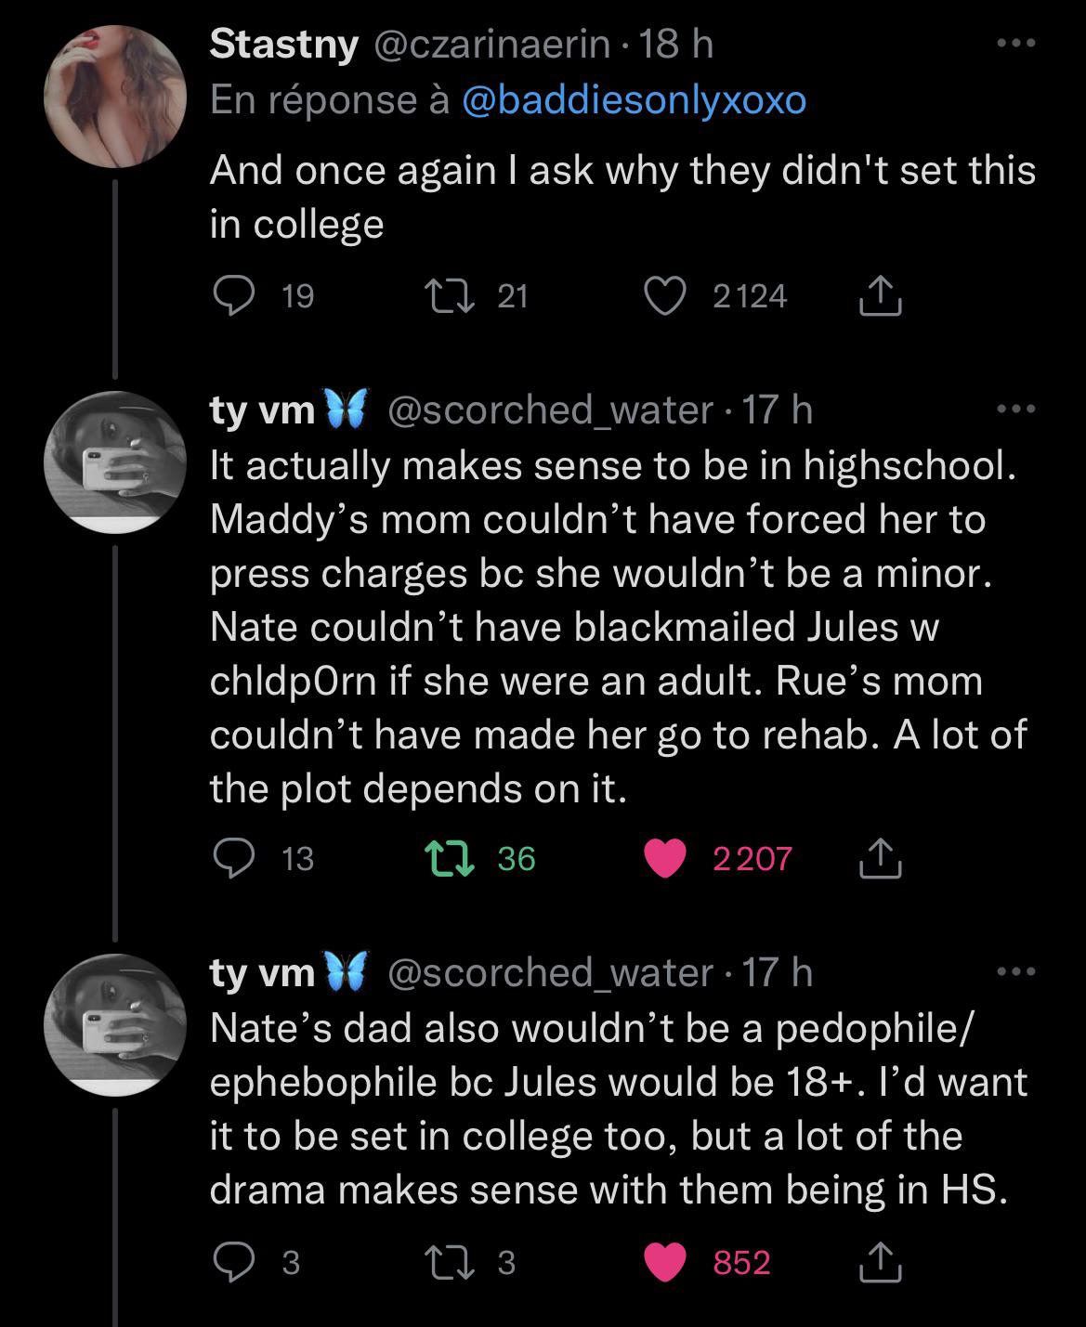This screenshot has width=1086, height=1327.
Task: Like Stastny's tweet with 2124 likes
Action: 665,296
